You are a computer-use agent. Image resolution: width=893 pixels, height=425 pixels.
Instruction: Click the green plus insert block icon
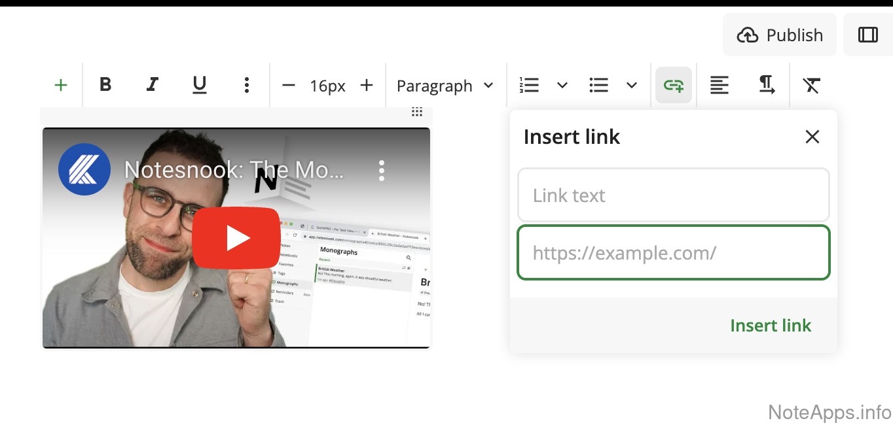click(61, 85)
